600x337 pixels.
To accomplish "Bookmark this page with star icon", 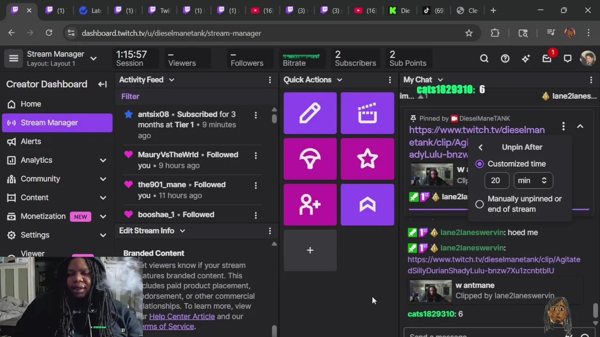I will pos(469,33).
